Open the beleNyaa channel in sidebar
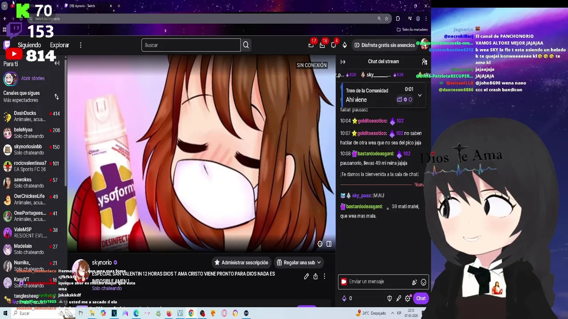The image size is (568, 319). point(32,133)
